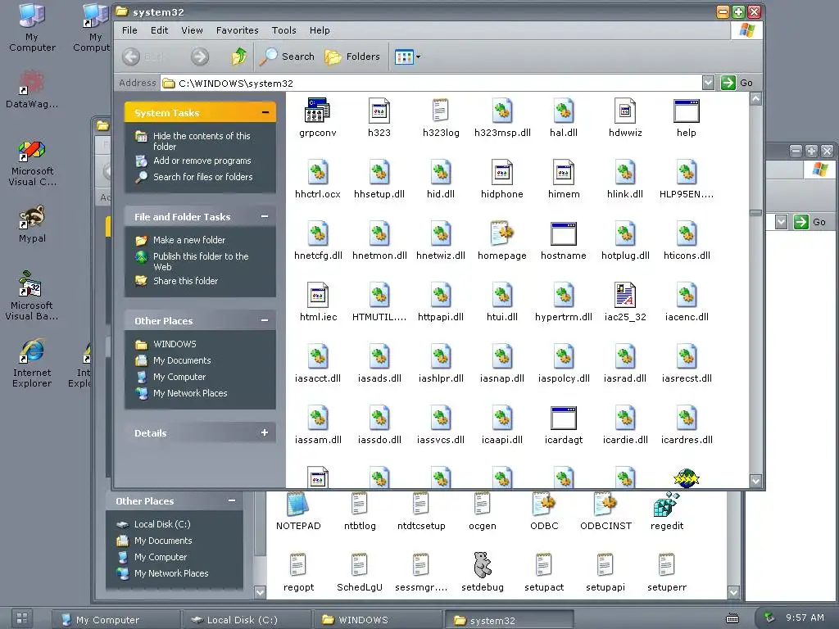Select the hal.dll file icon

564,111
